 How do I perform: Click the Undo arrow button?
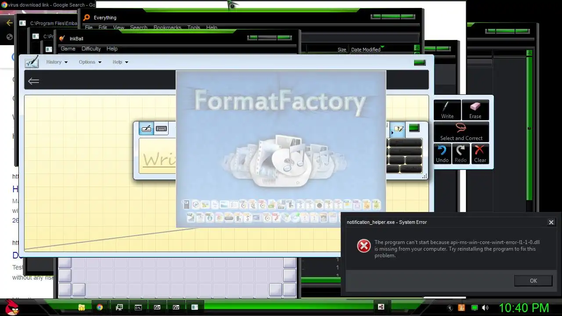(442, 154)
